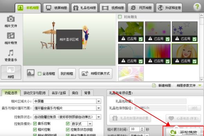Screen dimensions: 204x136
Task: Select the rainbow stripes frame thumbnail
Action: (158, 54)
